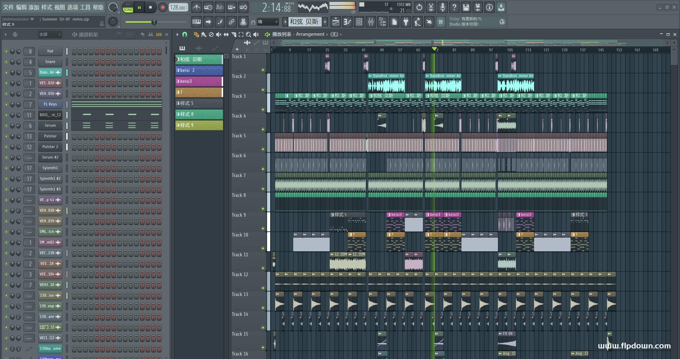Open the Mixer window from toolbar

tap(371, 22)
